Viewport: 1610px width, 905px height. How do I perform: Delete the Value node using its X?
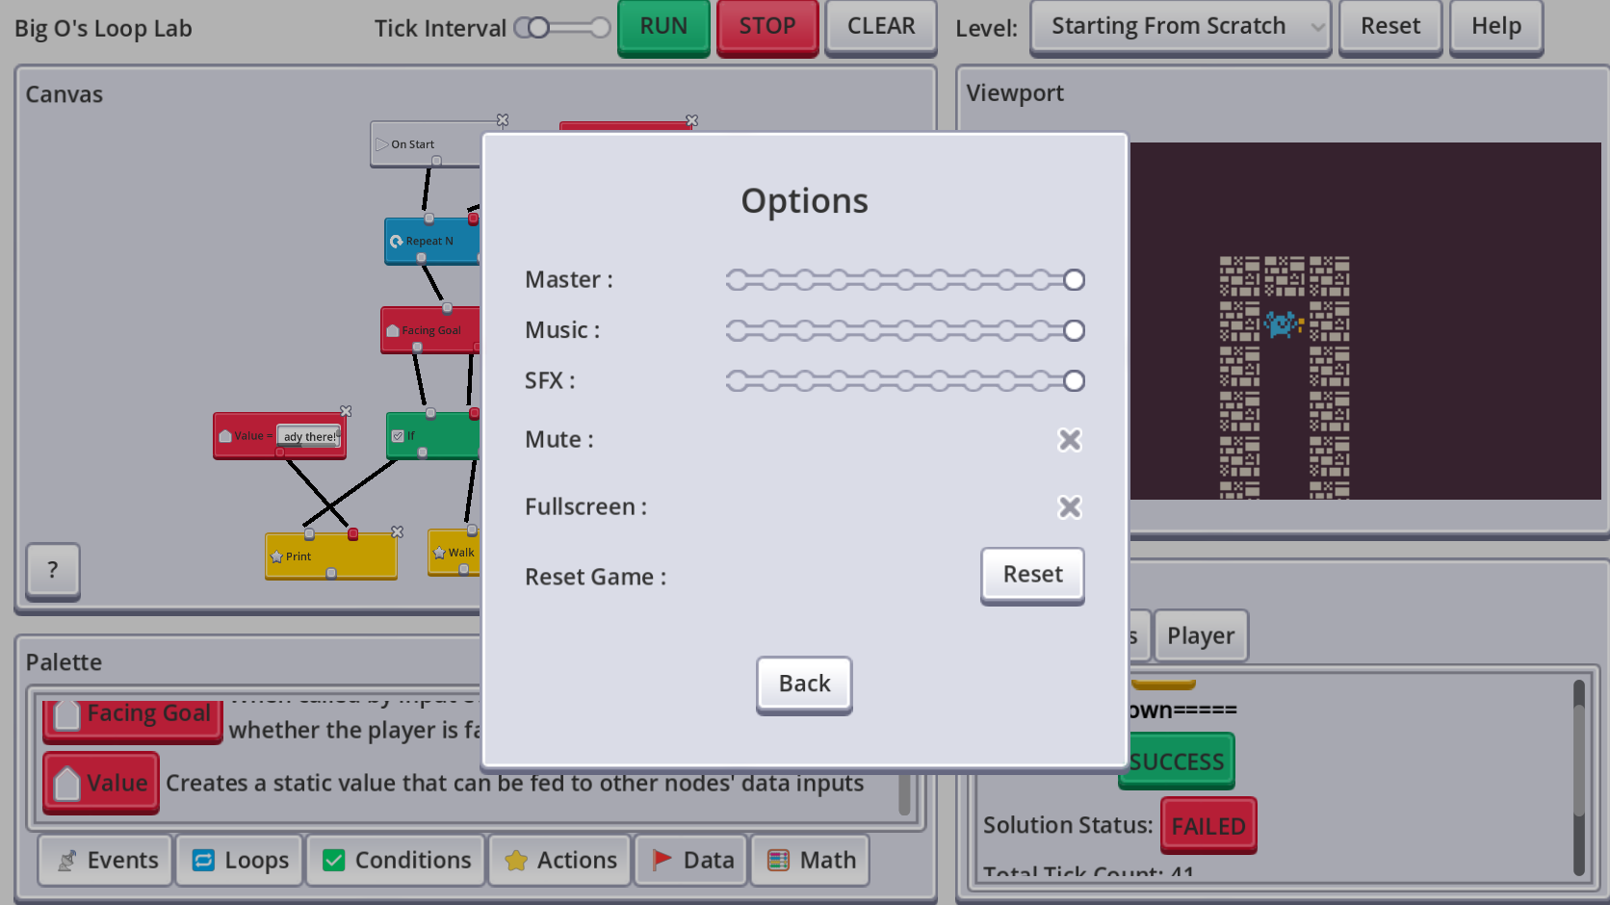pos(346,411)
